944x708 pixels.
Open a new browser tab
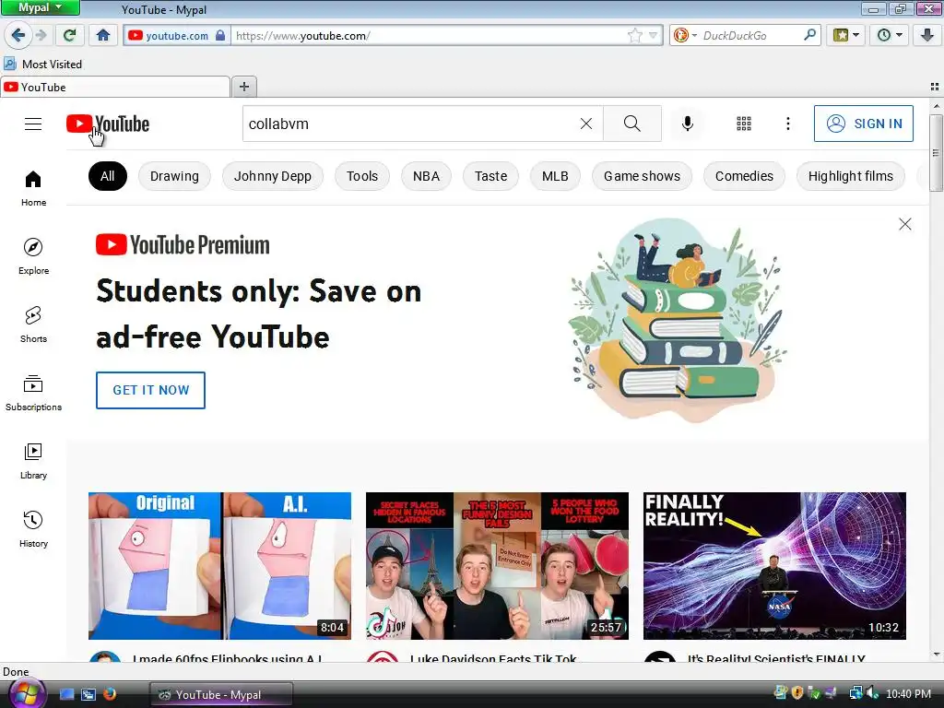coord(243,87)
